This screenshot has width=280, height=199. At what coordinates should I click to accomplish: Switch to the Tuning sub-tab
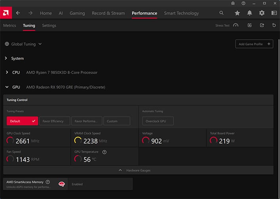(x=29, y=25)
